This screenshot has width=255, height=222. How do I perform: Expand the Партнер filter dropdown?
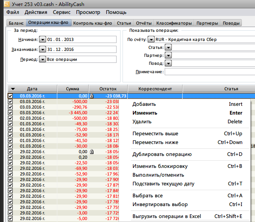click(x=168, y=56)
